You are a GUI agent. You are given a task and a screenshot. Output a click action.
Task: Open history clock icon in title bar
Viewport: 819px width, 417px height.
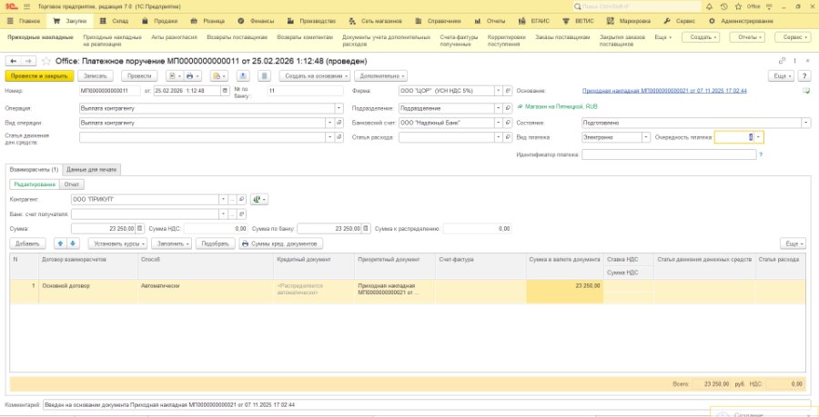tap(723, 6)
